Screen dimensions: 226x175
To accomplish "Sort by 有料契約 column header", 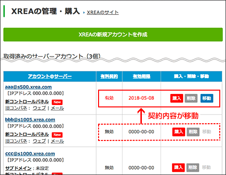I will (109, 76).
